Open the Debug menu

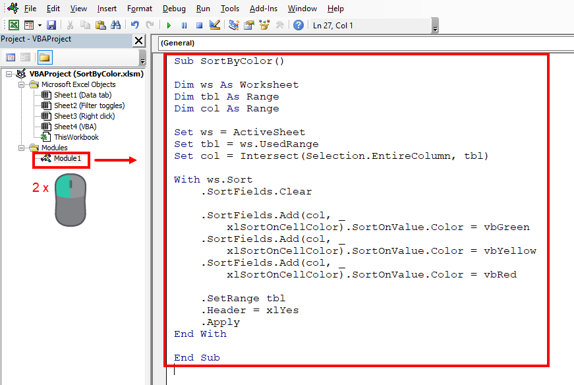point(174,9)
